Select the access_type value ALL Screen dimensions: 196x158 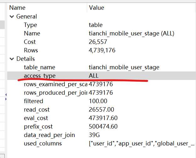[94, 76]
